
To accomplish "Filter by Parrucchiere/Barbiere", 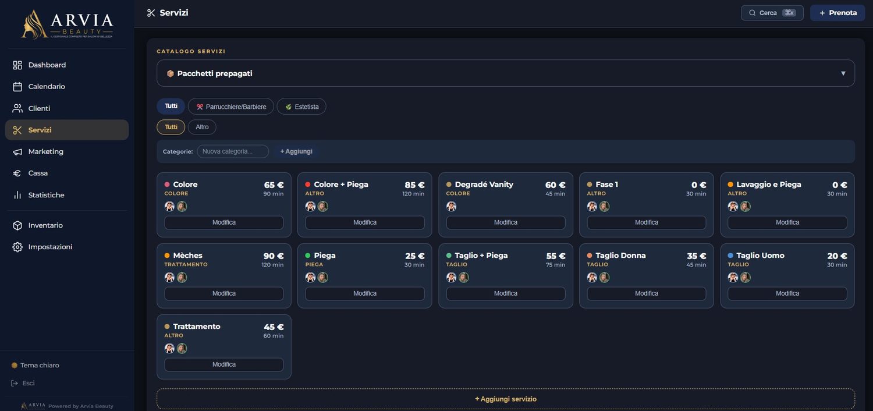I will coord(231,107).
